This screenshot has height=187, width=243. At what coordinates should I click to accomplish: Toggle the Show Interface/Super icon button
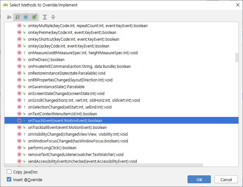pos(34,17)
